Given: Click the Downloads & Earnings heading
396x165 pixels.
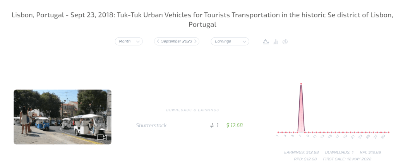Looking at the screenshot, I should tap(192, 110).
